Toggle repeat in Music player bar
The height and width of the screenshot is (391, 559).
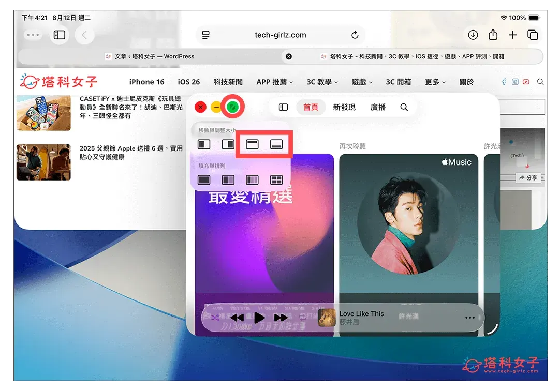pyautogui.click(x=302, y=317)
